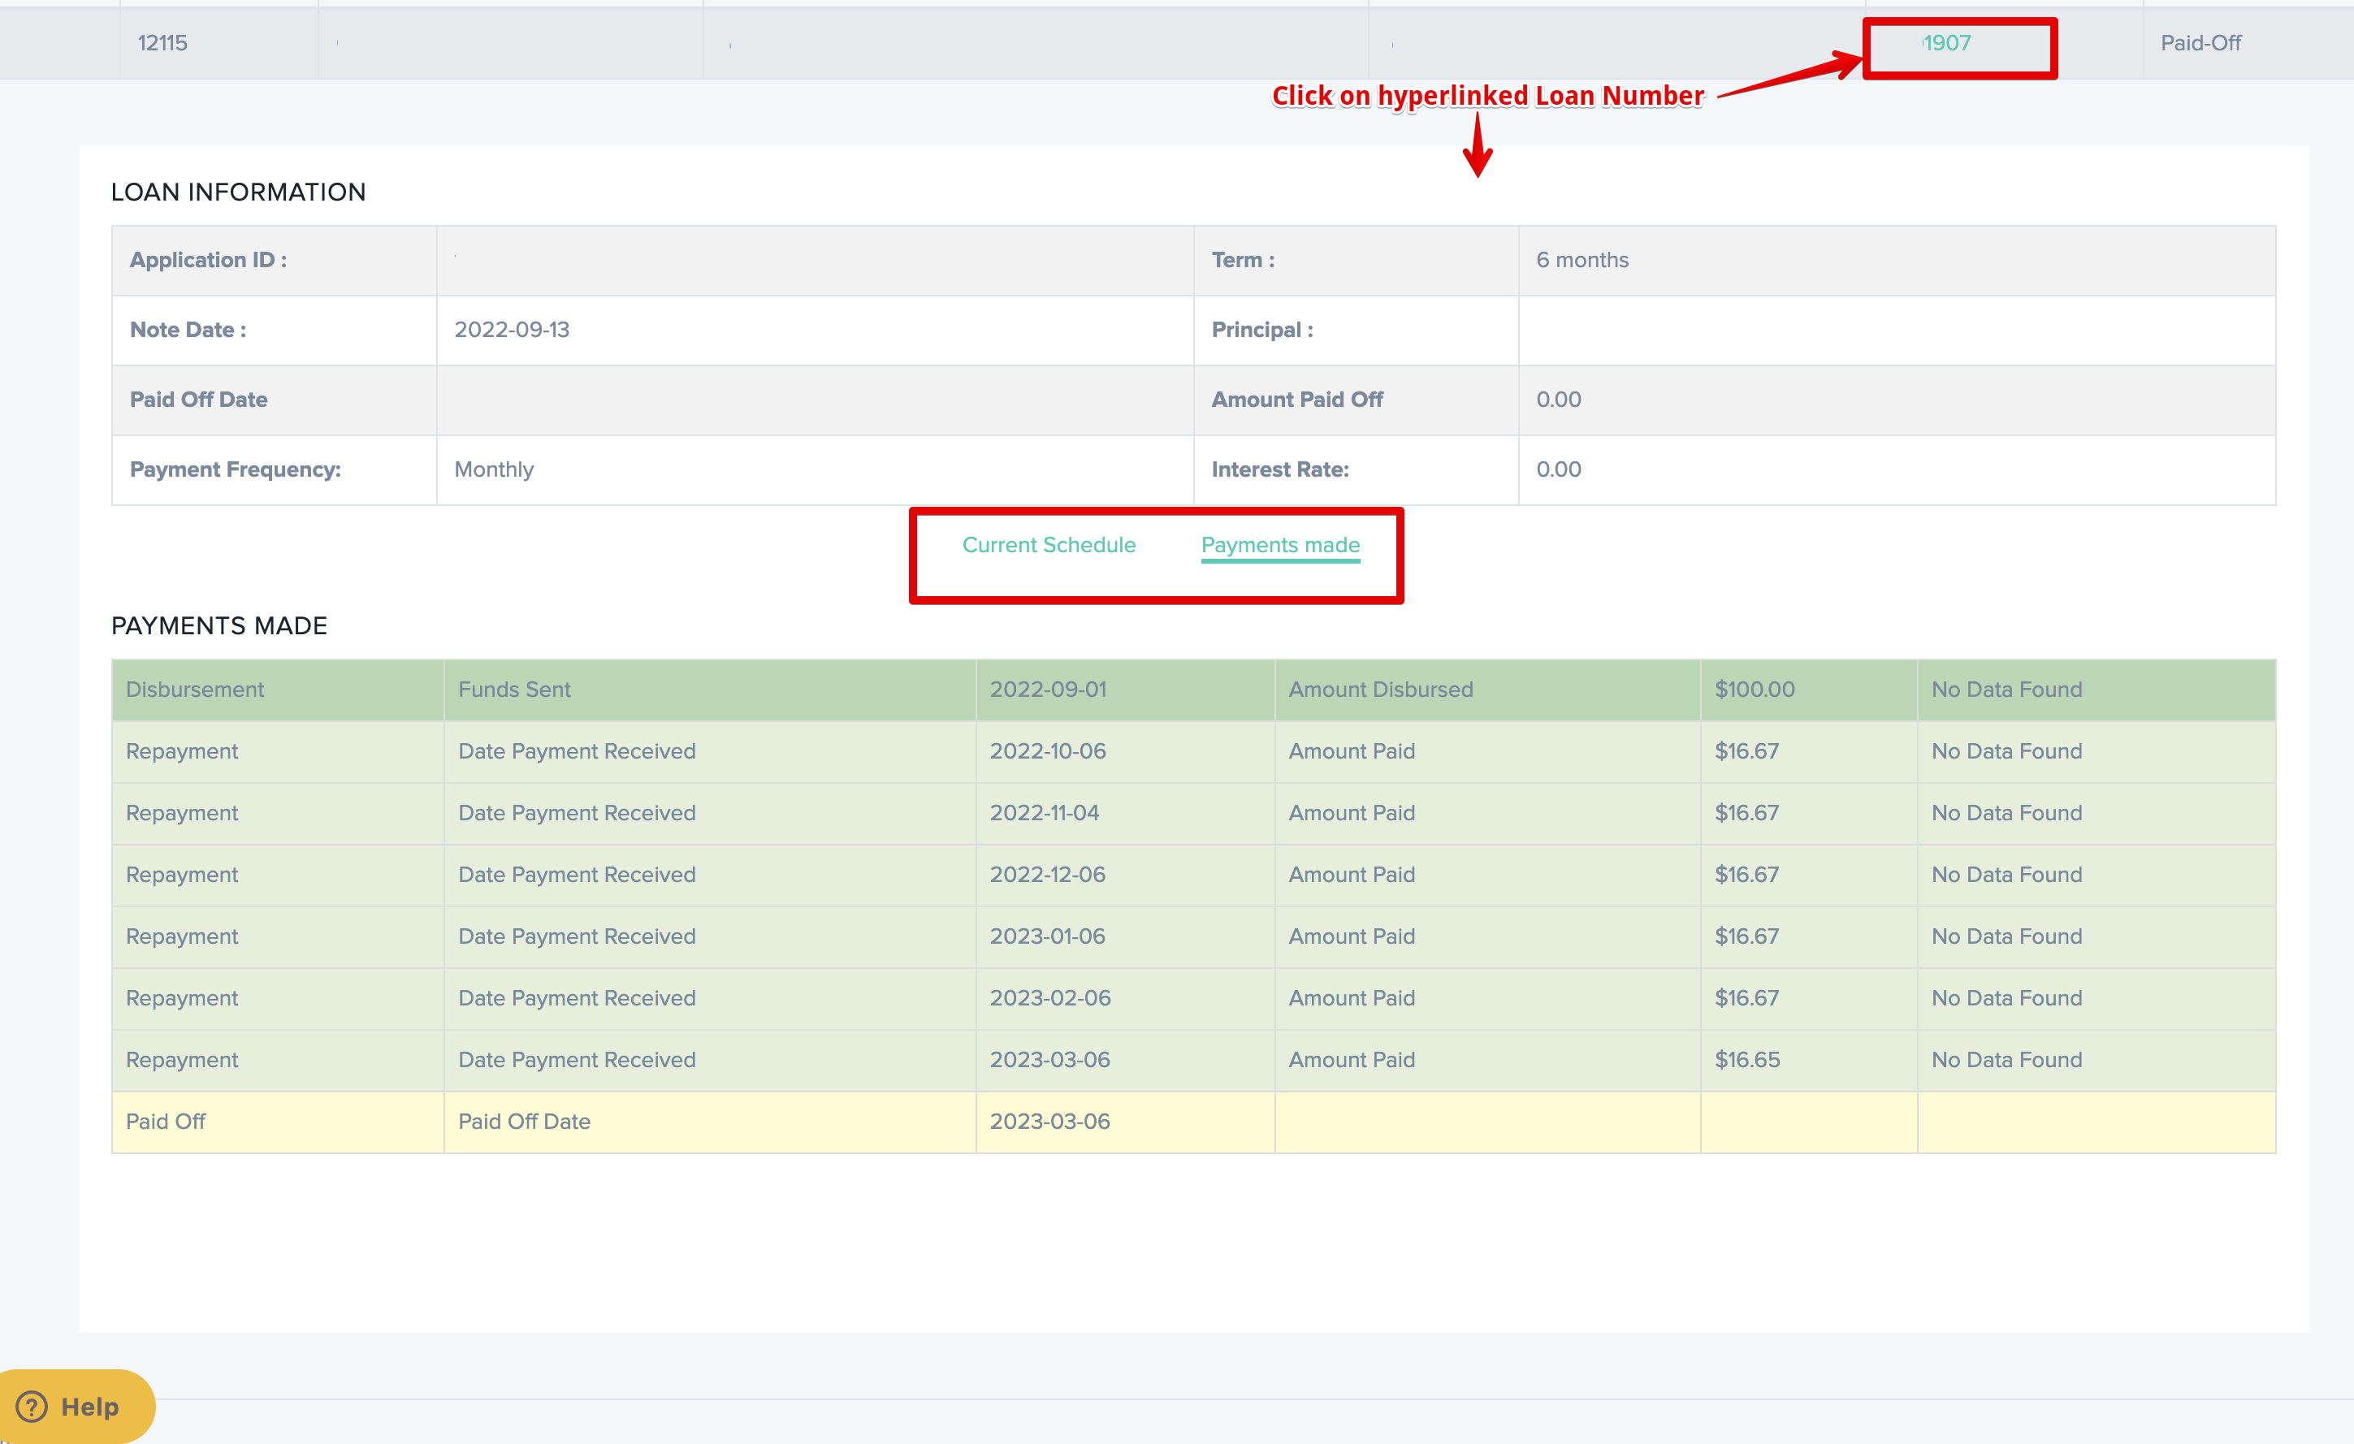The image size is (2354, 1444).
Task: Click the LOAN INFORMATION heading
Action: point(238,192)
